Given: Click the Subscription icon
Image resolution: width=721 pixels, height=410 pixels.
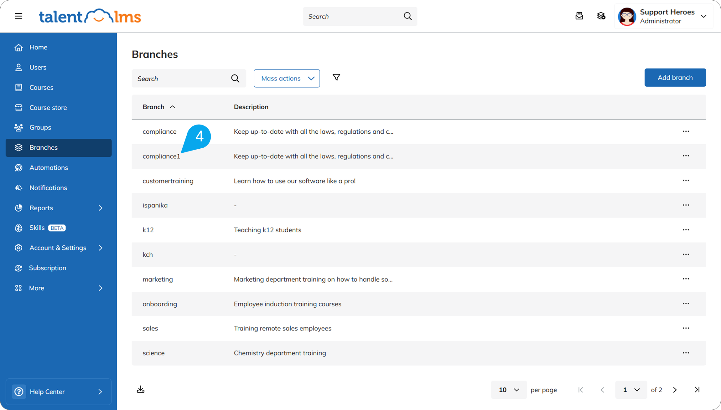Looking at the screenshot, I should (x=18, y=268).
